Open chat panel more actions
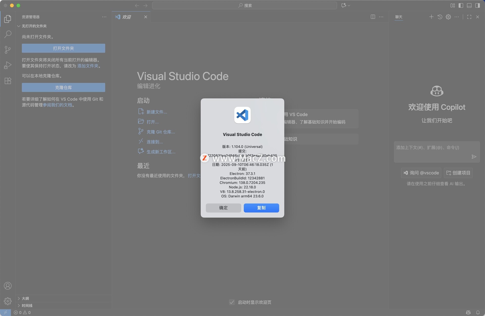Viewport: 485px width, 316px height. pos(457,17)
